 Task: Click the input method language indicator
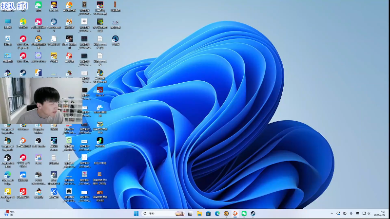pyautogui.click(x=358, y=214)
